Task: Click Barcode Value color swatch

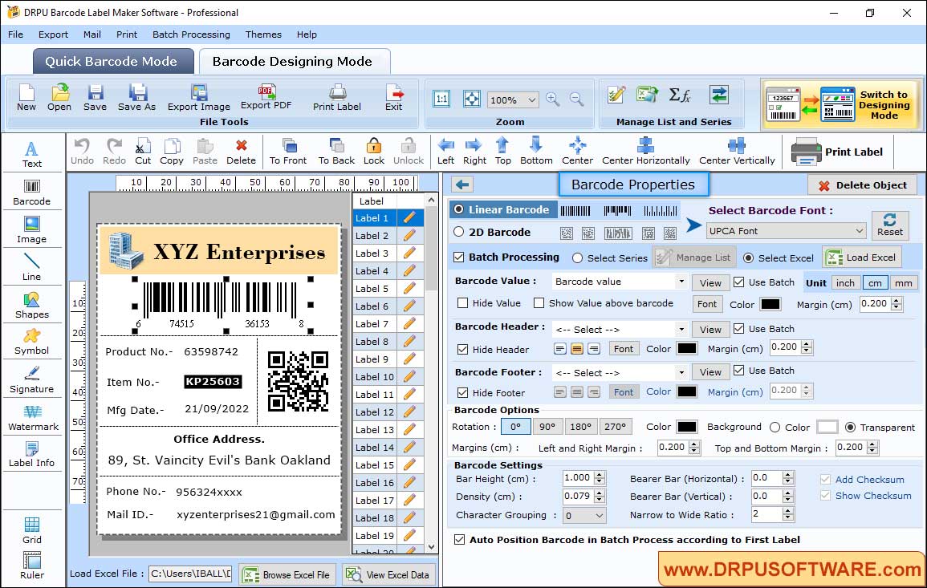Action: (770, 304)
